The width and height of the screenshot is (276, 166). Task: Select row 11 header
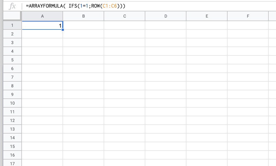pyautogui.click(x=12, y=112)
